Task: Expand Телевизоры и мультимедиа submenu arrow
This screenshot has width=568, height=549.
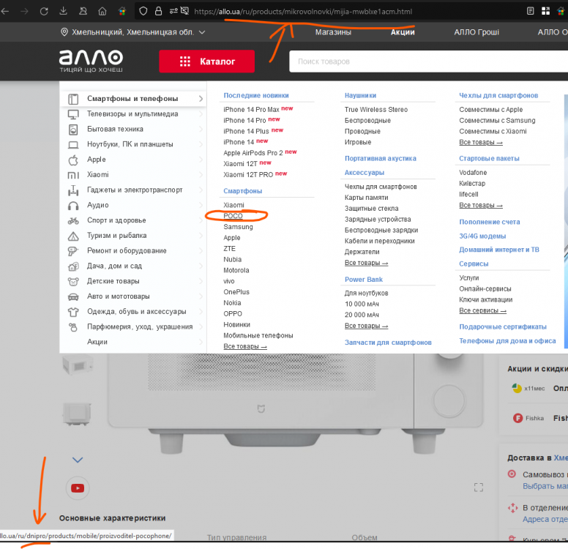Action: pos(201,114)
